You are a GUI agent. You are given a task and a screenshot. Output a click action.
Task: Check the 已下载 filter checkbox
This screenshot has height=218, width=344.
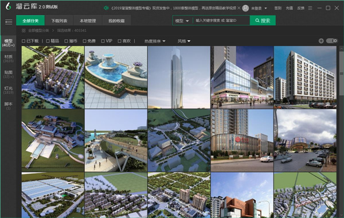coord(24,41)
